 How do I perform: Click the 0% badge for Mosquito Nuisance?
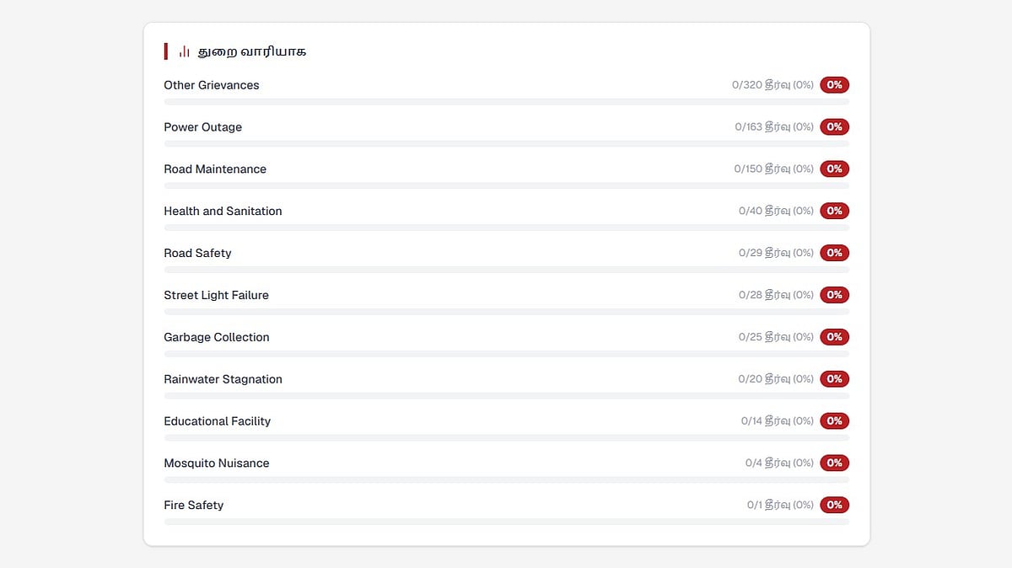pyautogui.click(x=834, y=463)
